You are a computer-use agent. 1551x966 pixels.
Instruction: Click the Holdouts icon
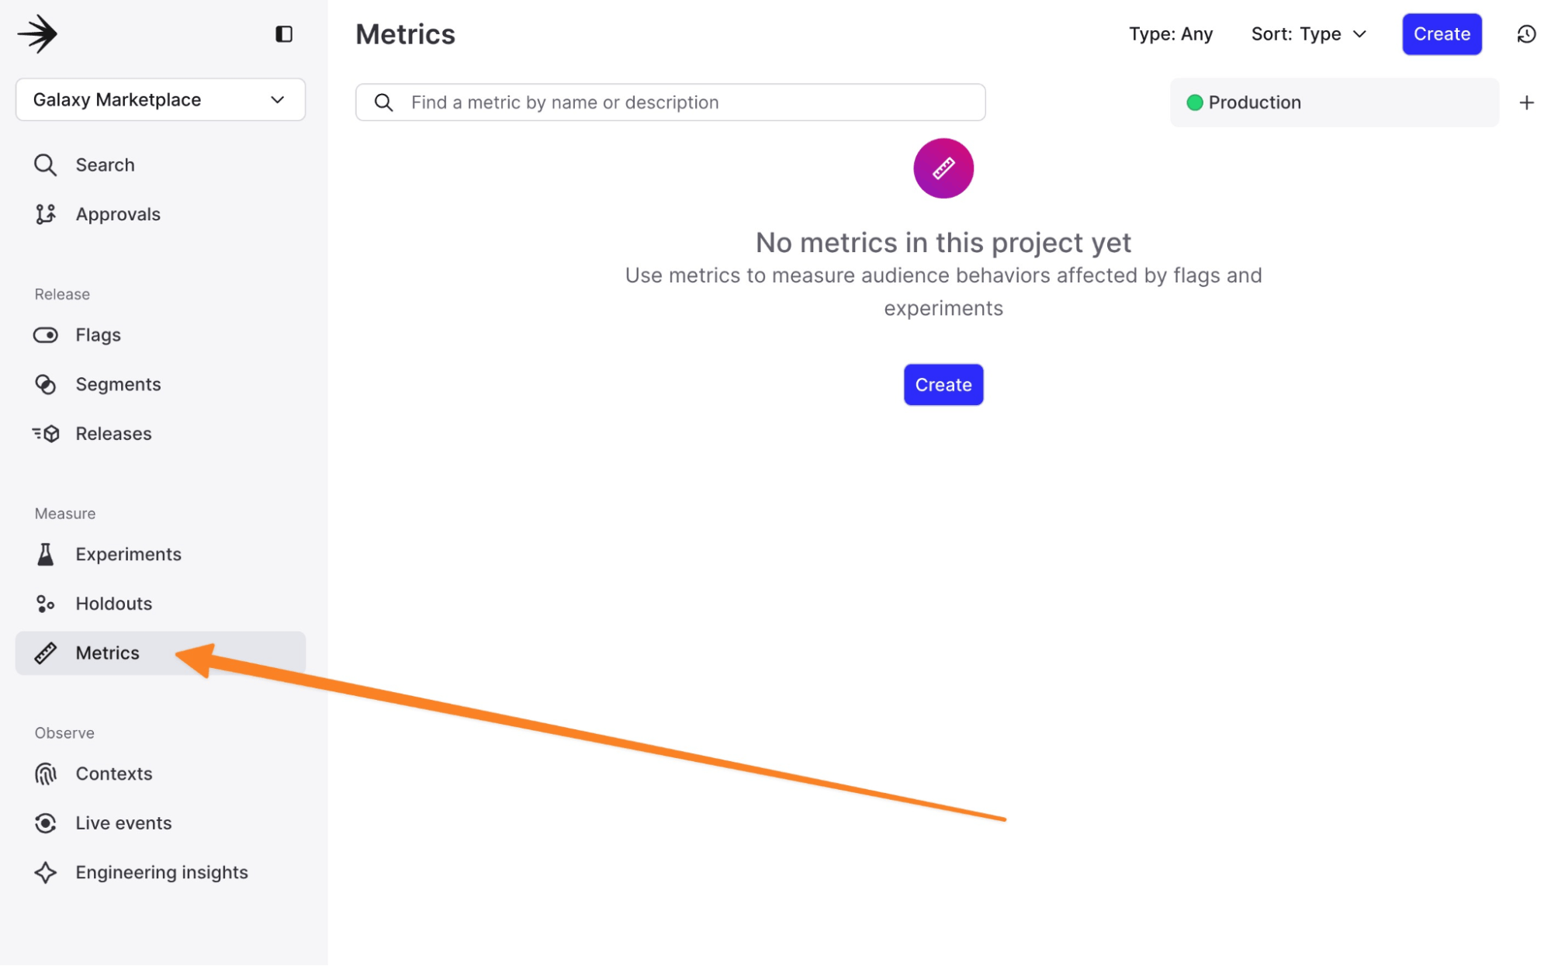point(46,604)
